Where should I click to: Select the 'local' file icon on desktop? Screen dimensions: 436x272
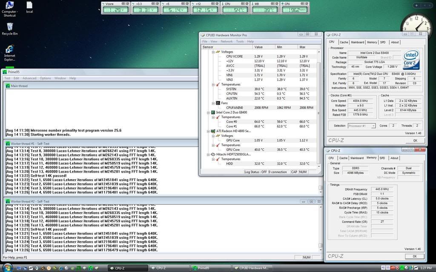pyautogui.click(x=29, y=8)
